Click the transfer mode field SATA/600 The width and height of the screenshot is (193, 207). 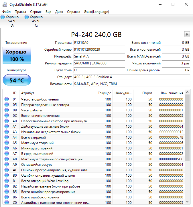coord(99,63)
